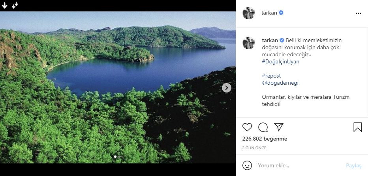Click tarkan's profile picture in header
Viewport: 368px width, 176px height.
249,13
